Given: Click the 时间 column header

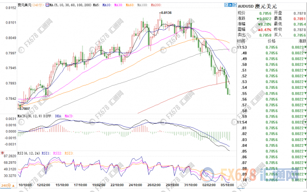Looking at the screenshot, I should click(x=241, y=41).
